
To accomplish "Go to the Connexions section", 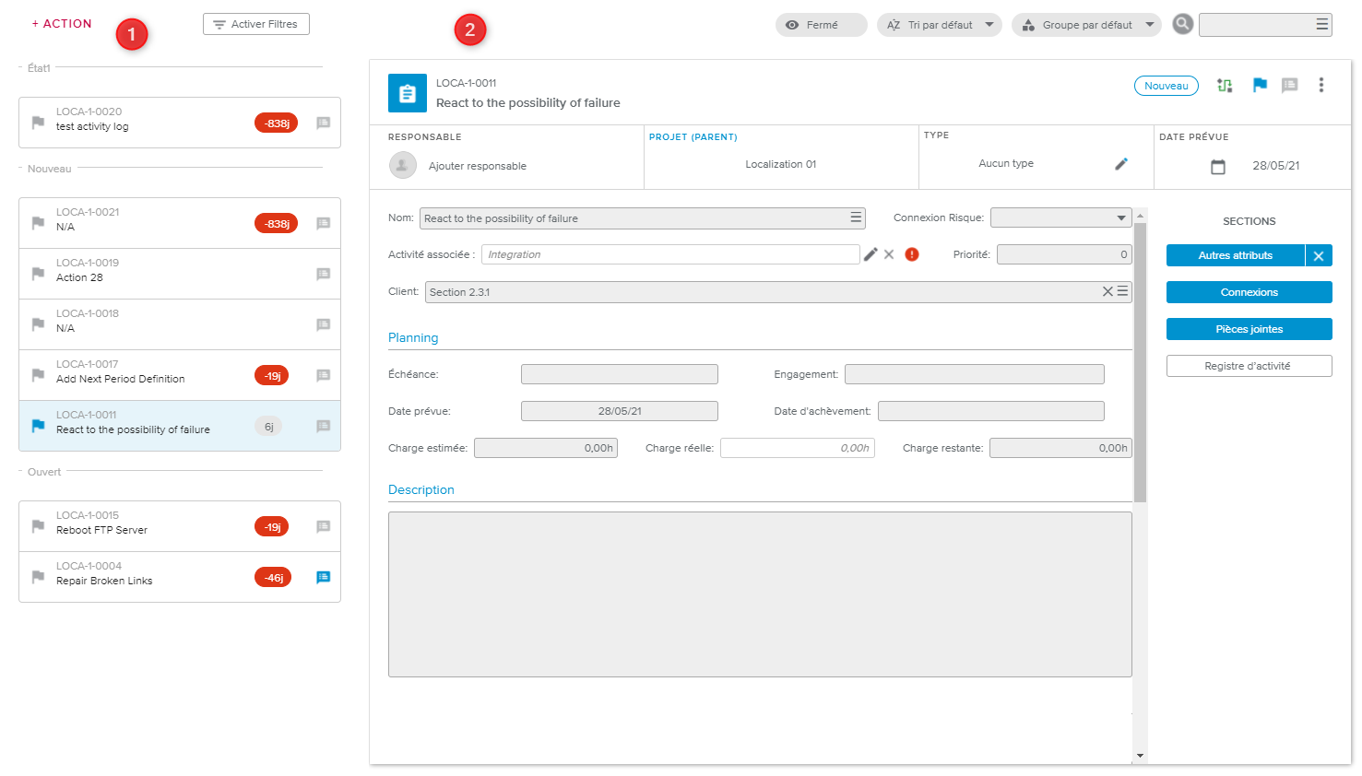I will tap(1249, 292).
